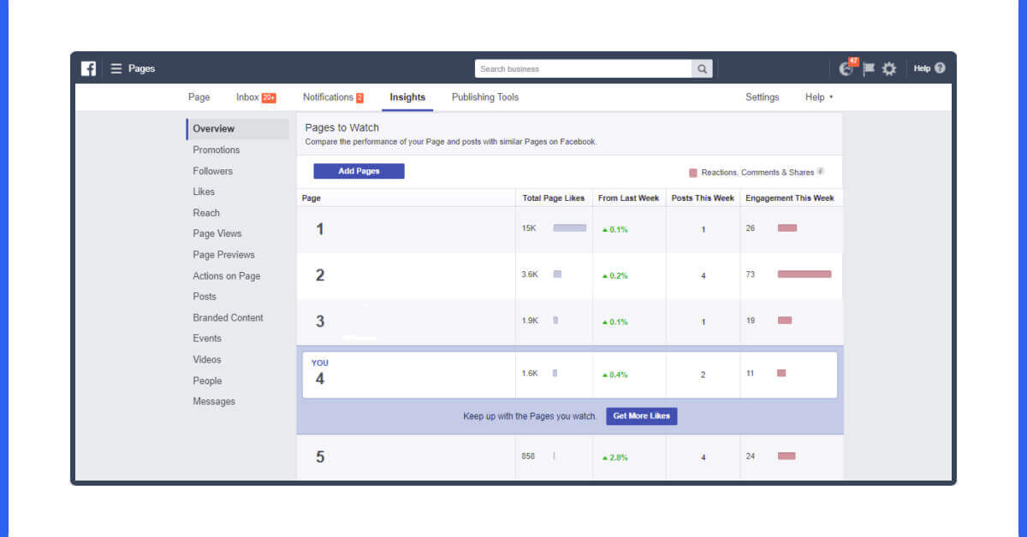The height and width of the screenshot is (537, 1027).
Task: Click the 0.2% growth value
Action: pos(619,276)
